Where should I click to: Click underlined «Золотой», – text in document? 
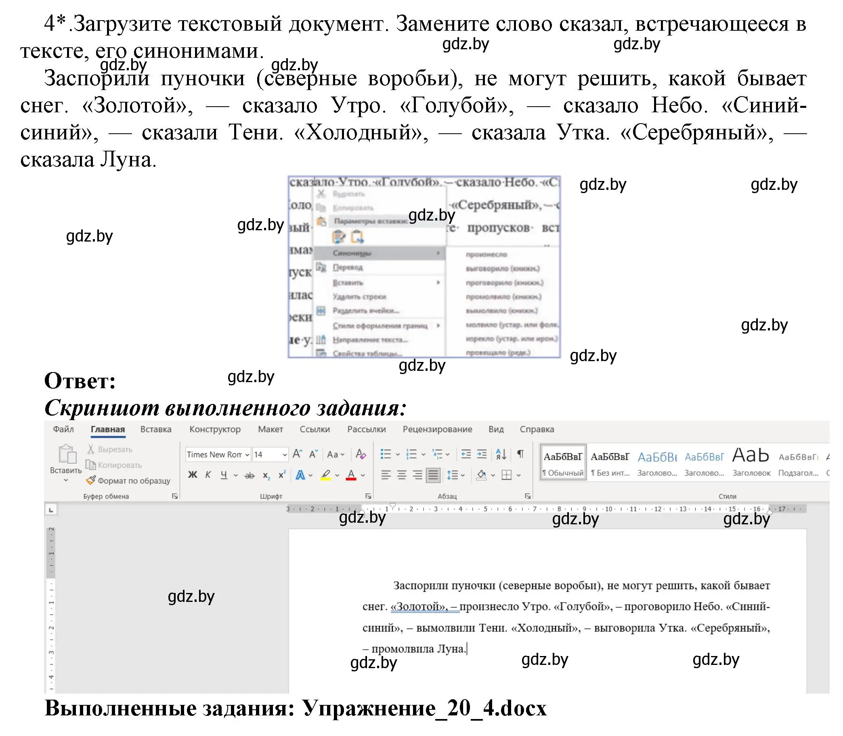click(x=425, y=607)
